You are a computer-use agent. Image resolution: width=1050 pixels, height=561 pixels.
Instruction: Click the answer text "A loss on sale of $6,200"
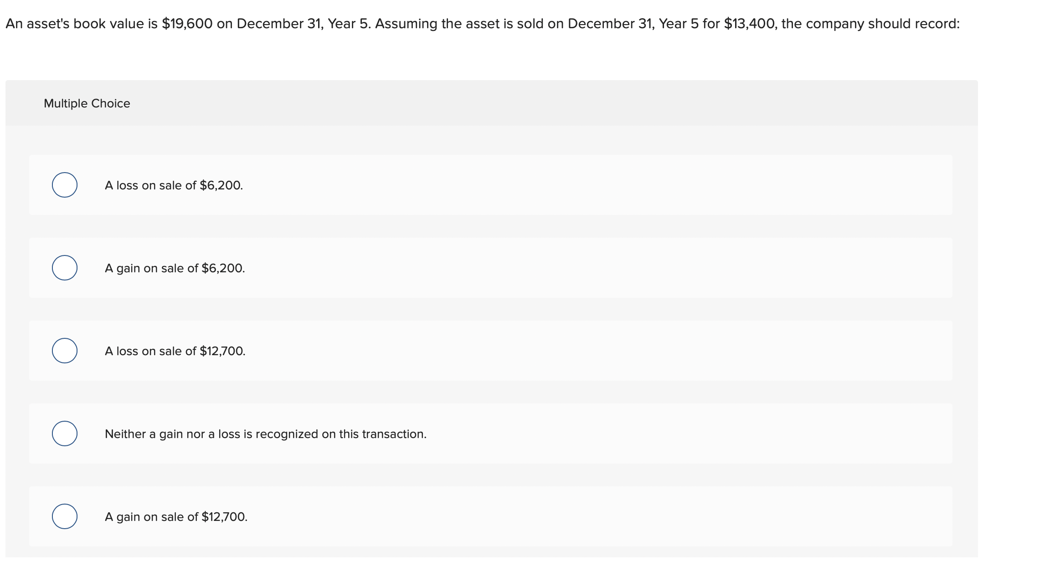coord(174,185)
